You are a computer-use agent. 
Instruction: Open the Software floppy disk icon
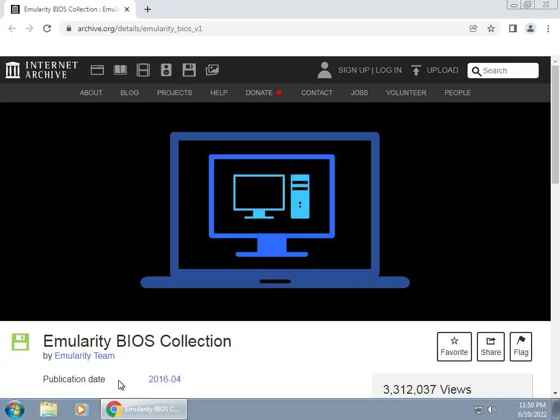pyautogui.click(x=189, y=70)
